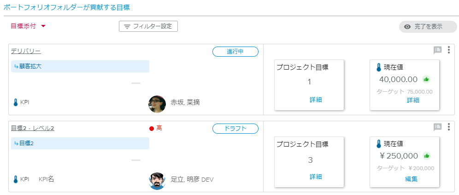Screen dimensions: 459x195
Task: Open the 目標2 - レベル2 goal link
Action: (33, 128)
